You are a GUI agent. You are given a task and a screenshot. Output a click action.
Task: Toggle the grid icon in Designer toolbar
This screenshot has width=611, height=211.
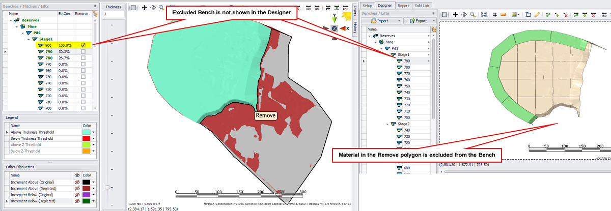click(x=494, y=15)
